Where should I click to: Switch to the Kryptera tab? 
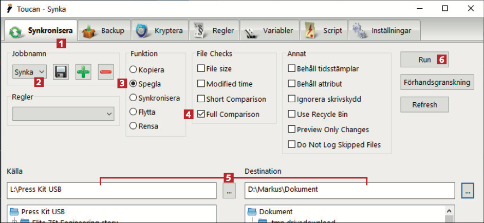click(160, 31)
